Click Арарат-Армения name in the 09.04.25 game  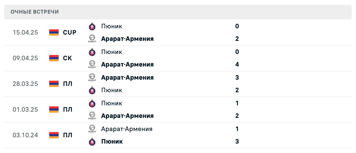(127, 64)
